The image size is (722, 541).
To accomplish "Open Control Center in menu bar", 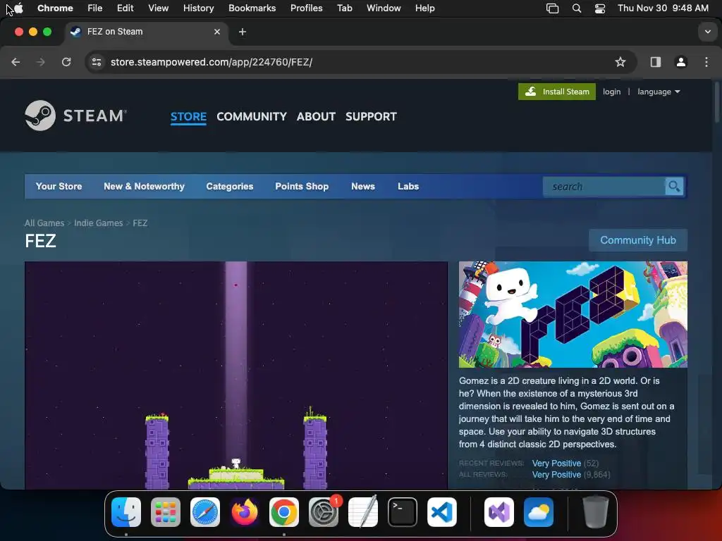I will [x=599, y=8].
